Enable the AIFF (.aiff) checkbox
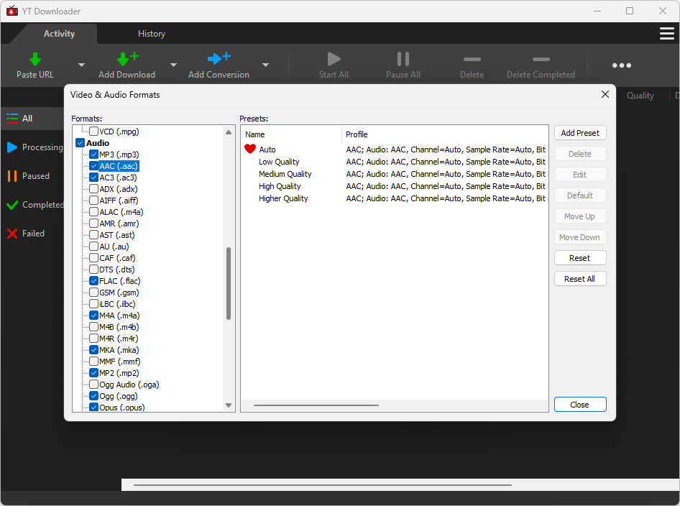The width and height of the screenshot is (680, 506). coord(93,201)
